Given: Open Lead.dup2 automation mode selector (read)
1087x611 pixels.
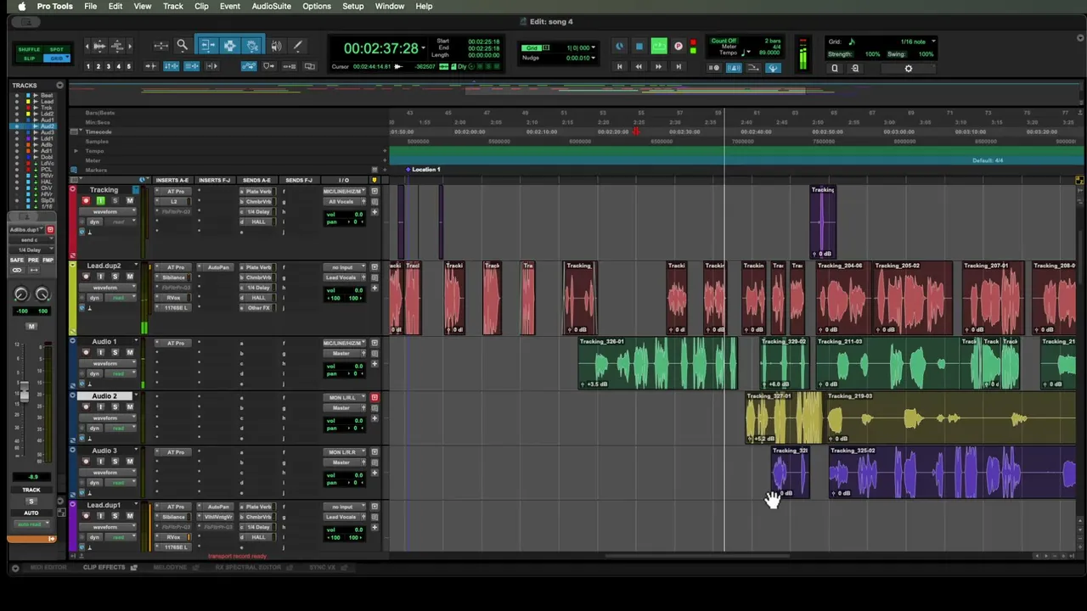Looking at the screenshot, I should (x=119, y=298).
